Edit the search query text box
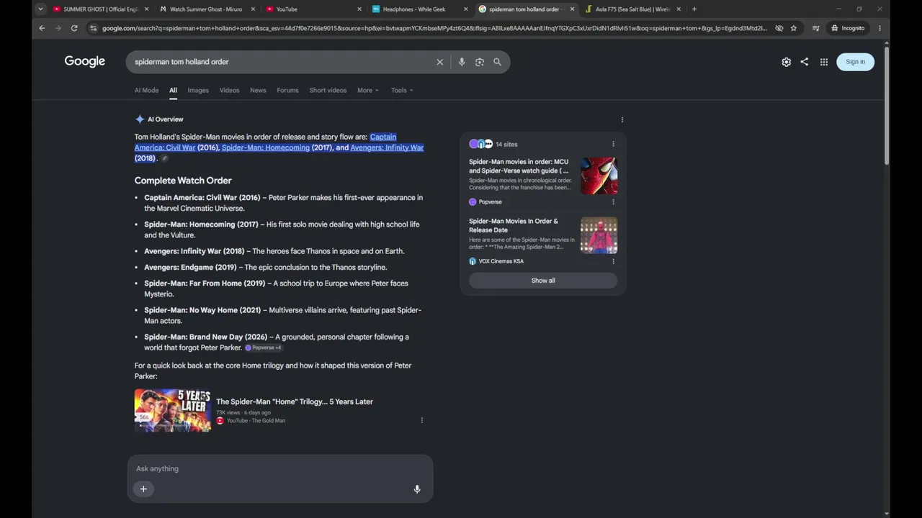Screen dimensions: 922x518 click(281, 62)
